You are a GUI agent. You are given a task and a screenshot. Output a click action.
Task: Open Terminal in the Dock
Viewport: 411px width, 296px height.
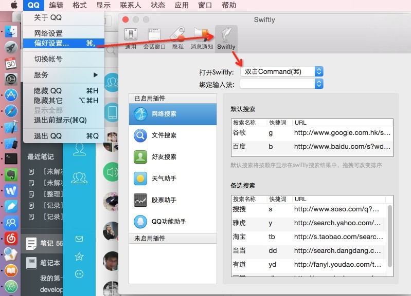pos(11,159)
